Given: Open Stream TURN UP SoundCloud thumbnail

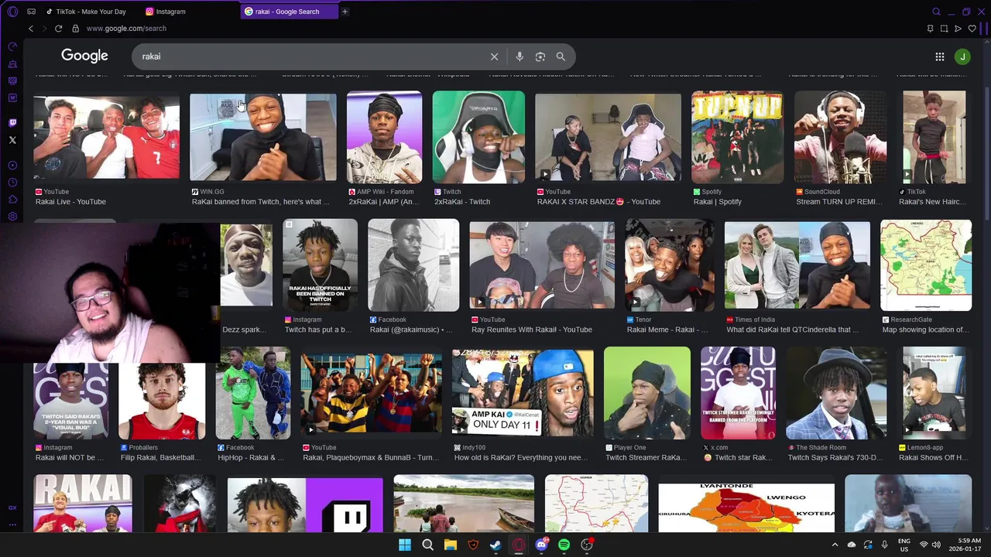Looking at the screenshot, I should click(841, 137).
